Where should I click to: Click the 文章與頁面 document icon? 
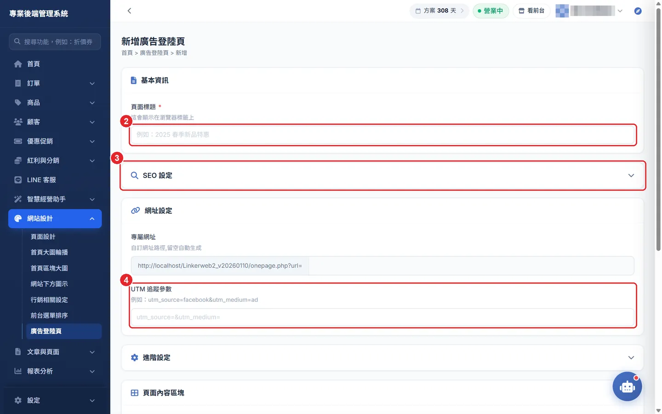[x=18, y=352]
